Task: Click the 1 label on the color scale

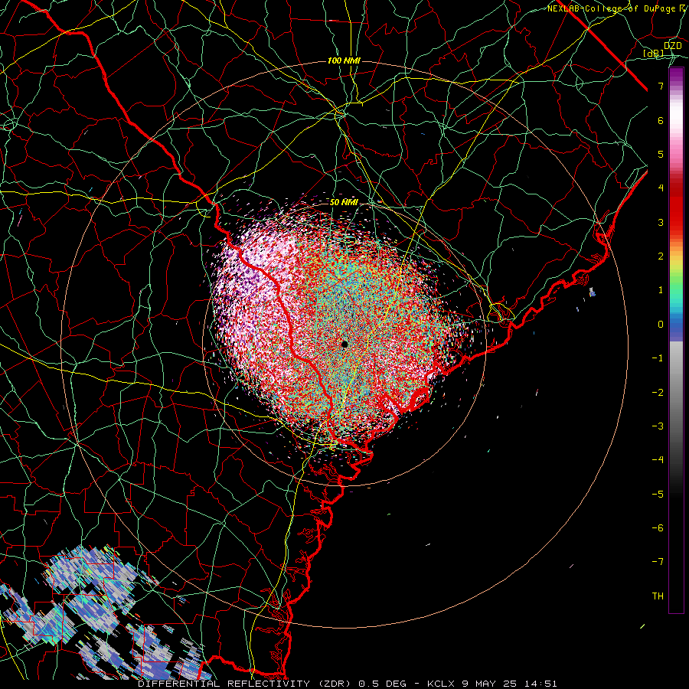Action: (661, 290)
